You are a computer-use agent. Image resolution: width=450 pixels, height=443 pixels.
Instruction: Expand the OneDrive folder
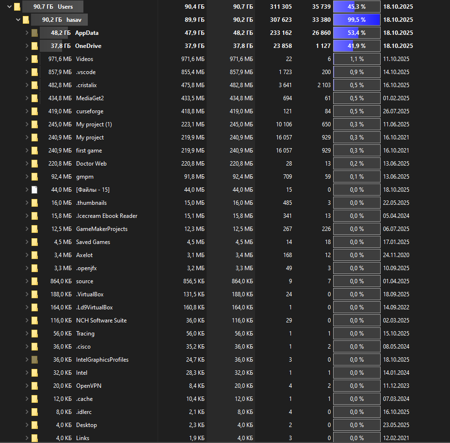point(27,46)
